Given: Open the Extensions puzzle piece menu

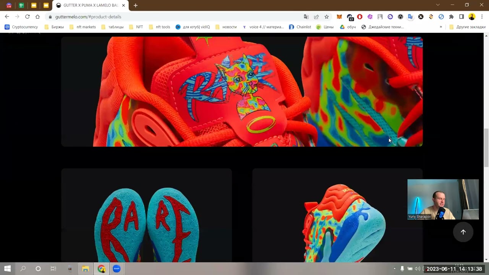Looking at the screenshot, I should tap(451, 17).
